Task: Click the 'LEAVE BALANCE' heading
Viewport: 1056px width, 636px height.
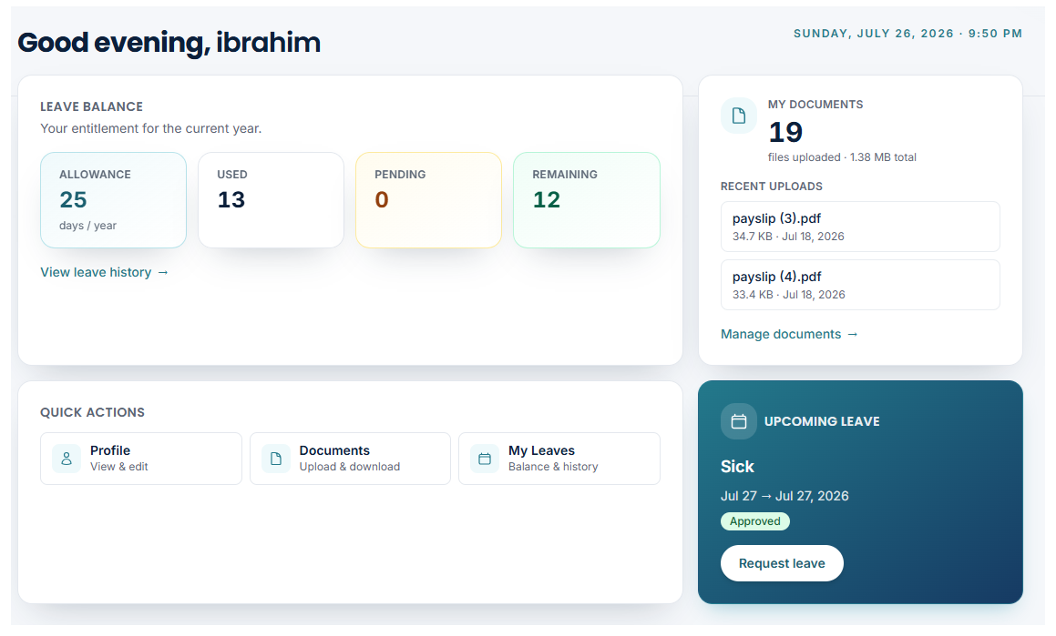Action: [x=92, y=106]
